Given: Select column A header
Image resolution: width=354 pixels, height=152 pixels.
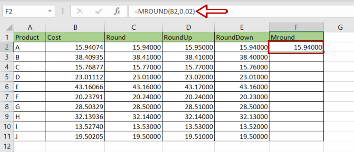Looking at the screenshot, I should point(30,28).
